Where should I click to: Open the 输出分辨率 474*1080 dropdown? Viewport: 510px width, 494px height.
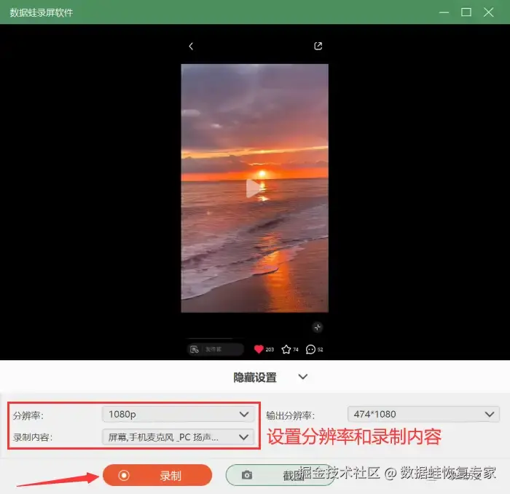(423, 414)
